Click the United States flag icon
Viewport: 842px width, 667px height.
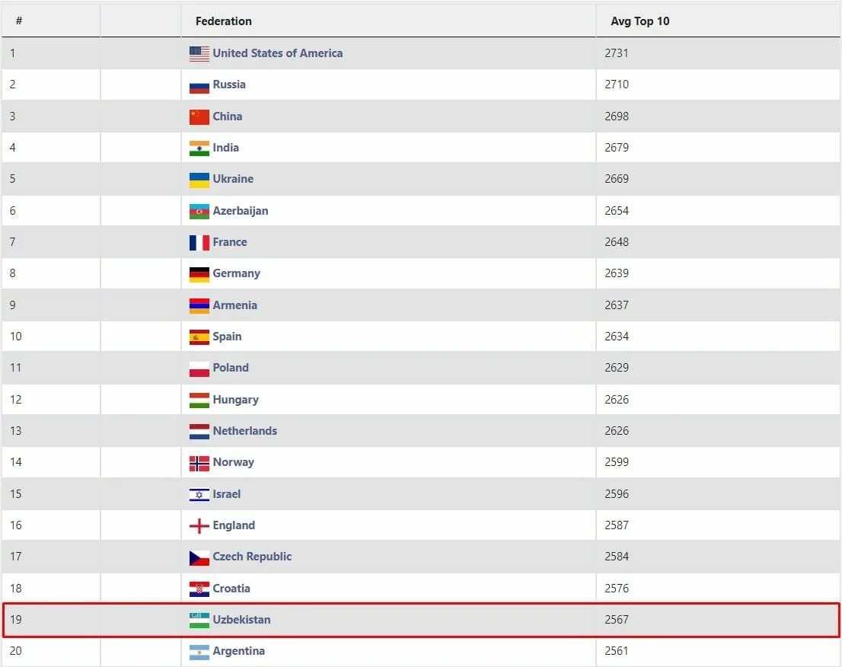pyautogui.click(x=199, y=54)
